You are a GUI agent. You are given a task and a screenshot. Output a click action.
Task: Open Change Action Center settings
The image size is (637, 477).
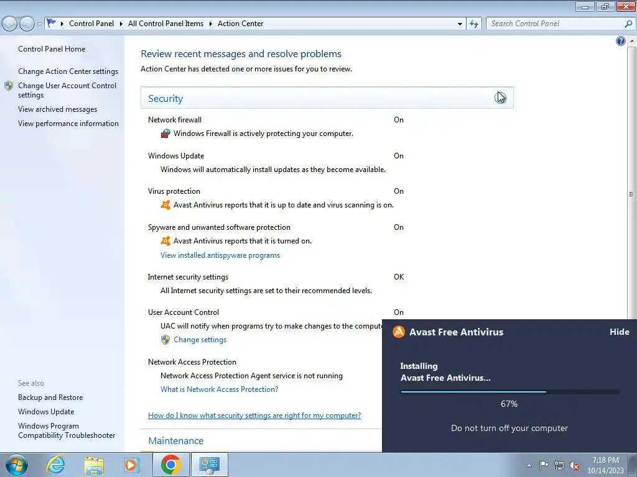pos(68,71)
